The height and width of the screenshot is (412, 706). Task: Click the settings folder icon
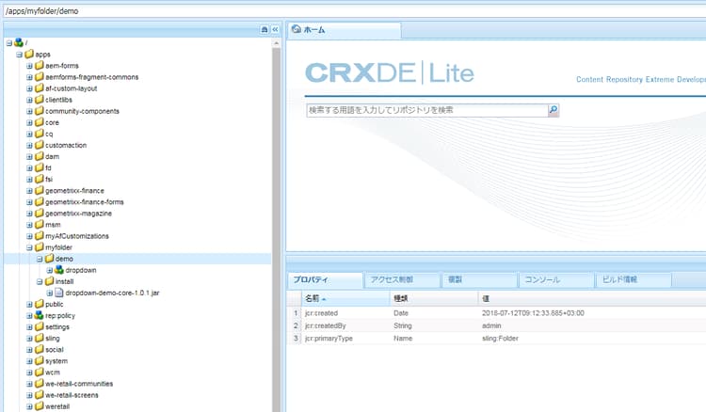pyautogui.click(x=40, y=327)
